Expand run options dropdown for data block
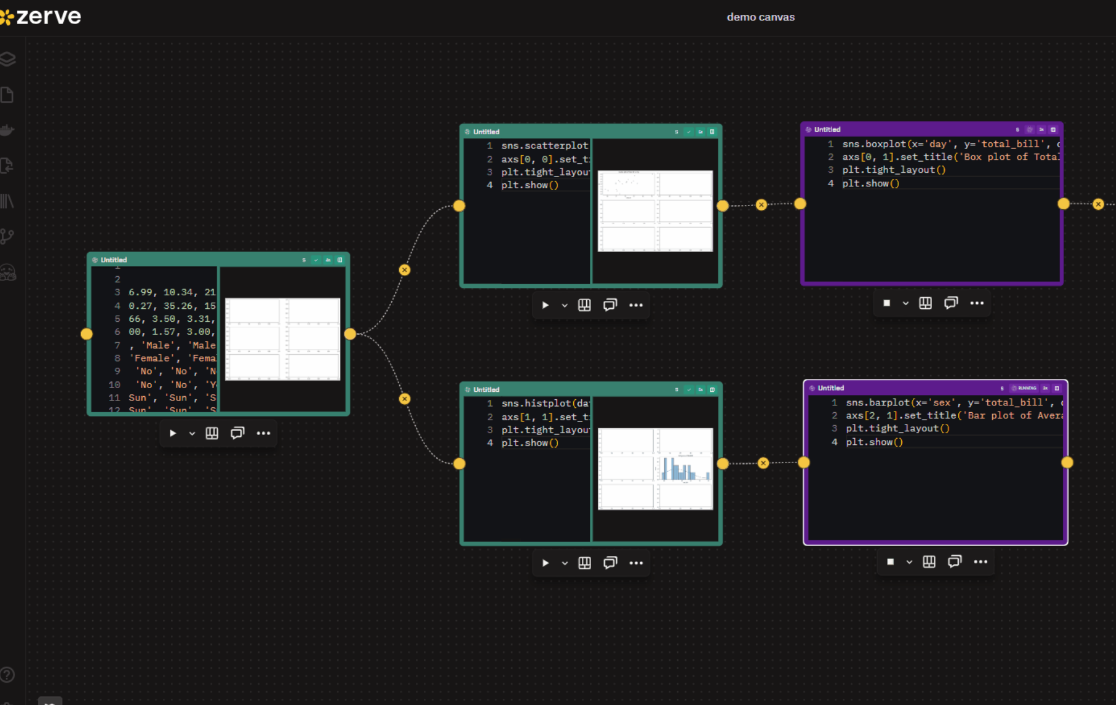Viewport: 1116px width, 705px height. coord(192,433)
